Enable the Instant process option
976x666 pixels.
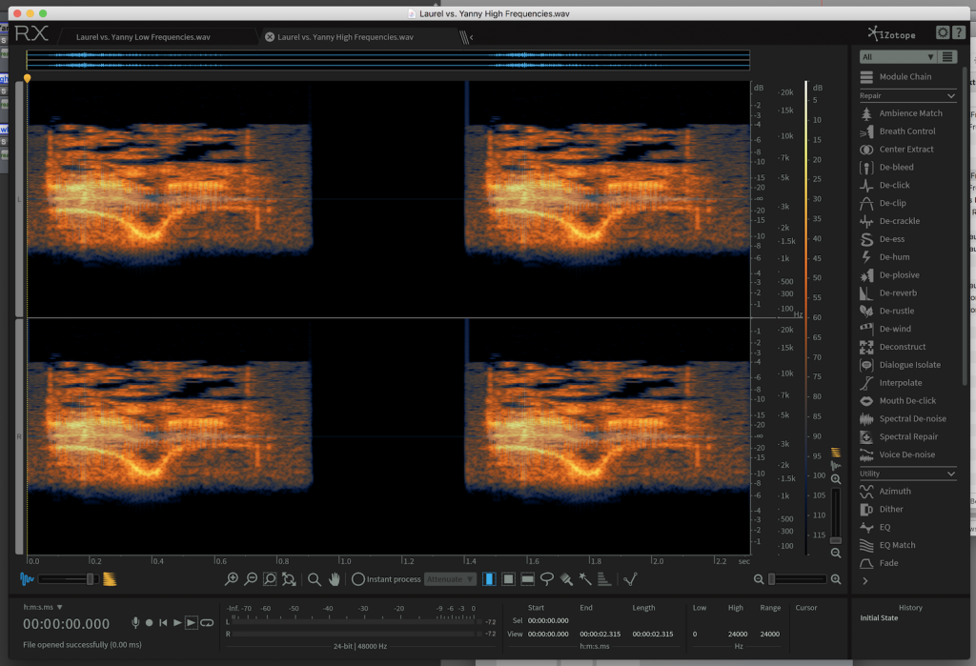click(x=358, y=579)
